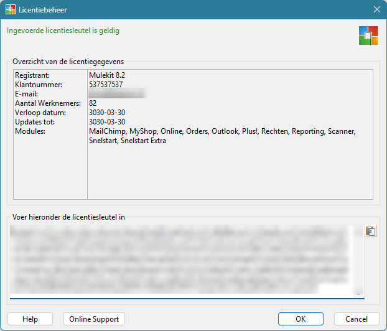
Task: Close the Licentiebeheer window
Action: 376,9
